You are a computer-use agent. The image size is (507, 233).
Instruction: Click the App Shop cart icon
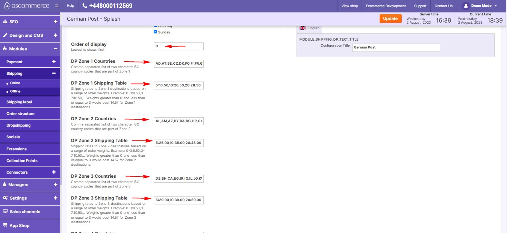pyautogui.click(x=5, y=225)
